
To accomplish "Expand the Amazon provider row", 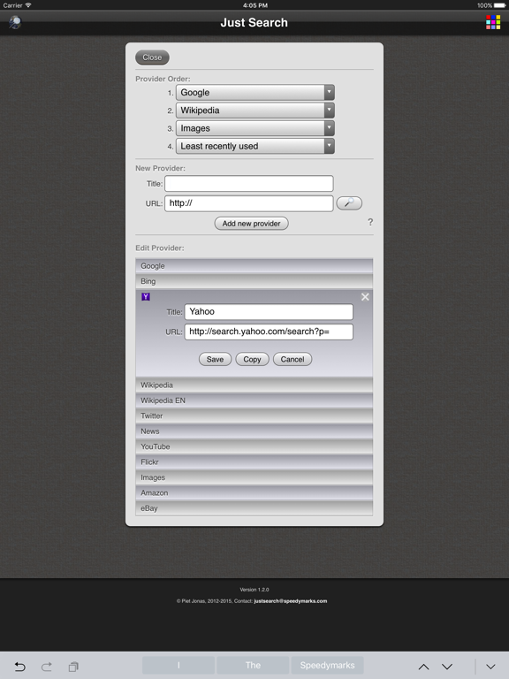I will (x=254, y=492).
